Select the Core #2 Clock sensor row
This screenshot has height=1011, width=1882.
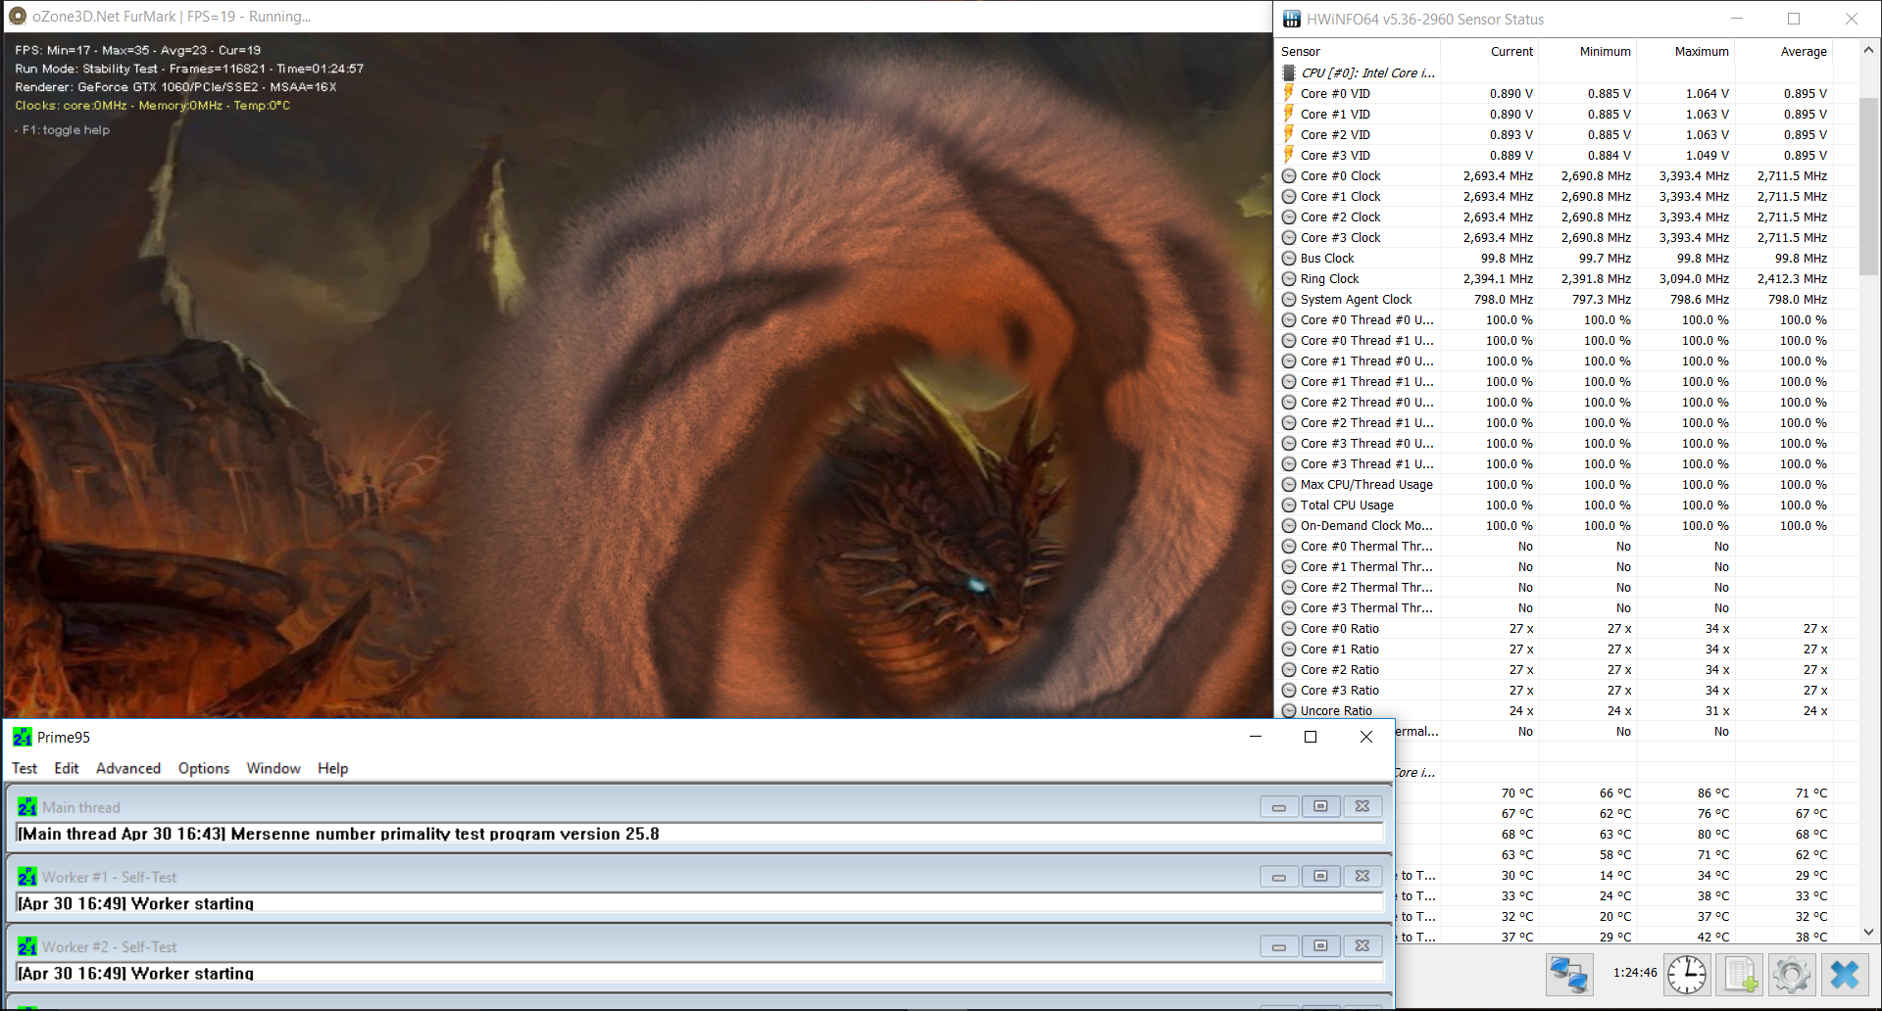[1566, 217]
